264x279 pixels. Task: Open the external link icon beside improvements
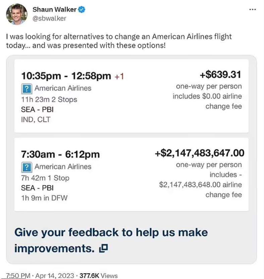[x=103, y=248]
